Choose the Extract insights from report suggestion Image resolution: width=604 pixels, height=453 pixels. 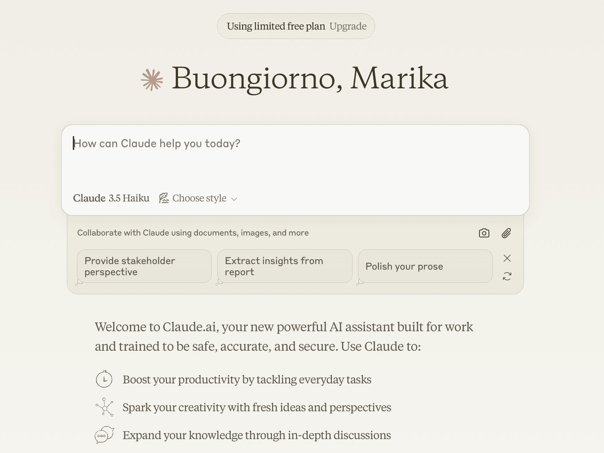click(285, 266)
